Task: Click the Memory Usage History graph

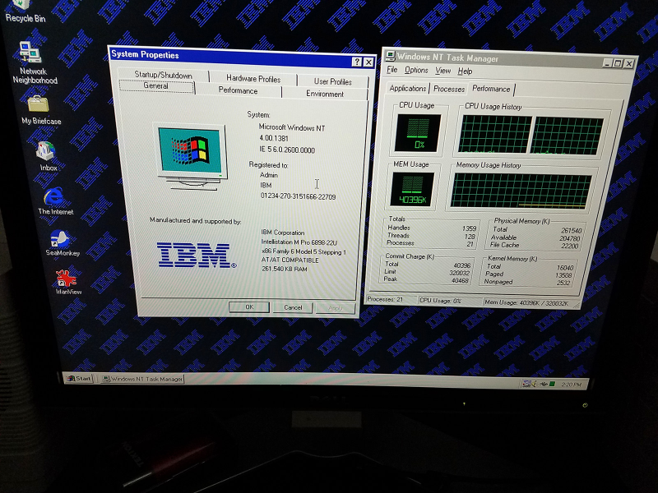Action: 521,191
